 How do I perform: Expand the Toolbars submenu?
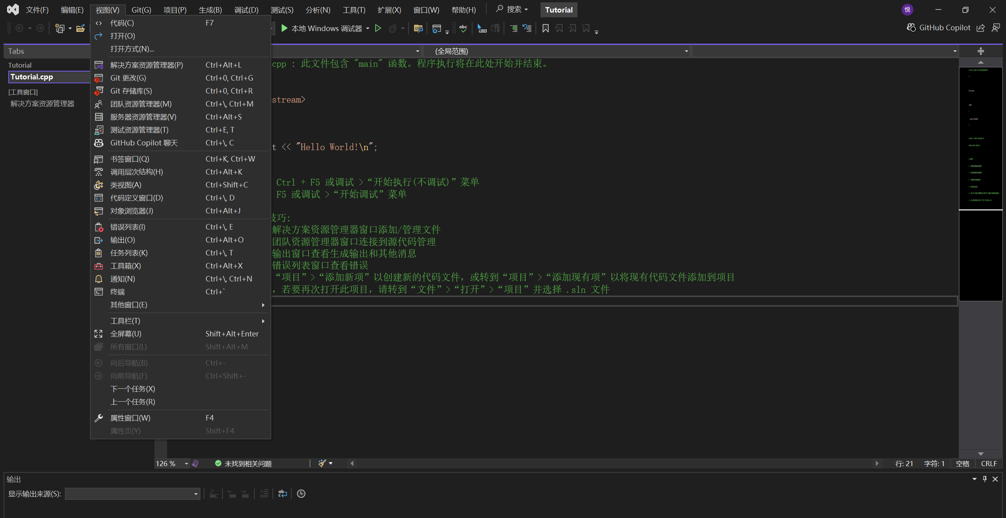click(180, 321)
